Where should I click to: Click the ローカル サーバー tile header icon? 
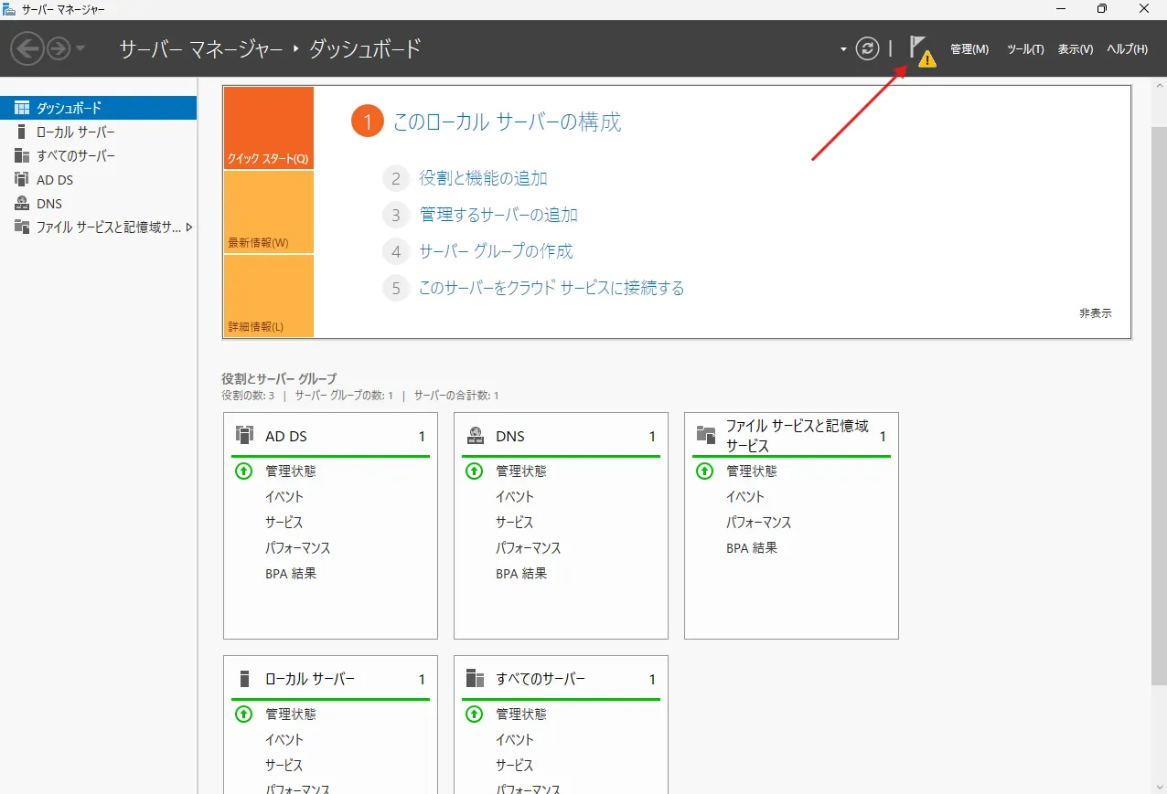244,679
